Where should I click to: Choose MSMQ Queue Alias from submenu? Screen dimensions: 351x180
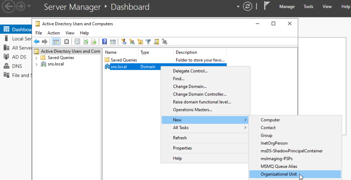coord(295,166)
